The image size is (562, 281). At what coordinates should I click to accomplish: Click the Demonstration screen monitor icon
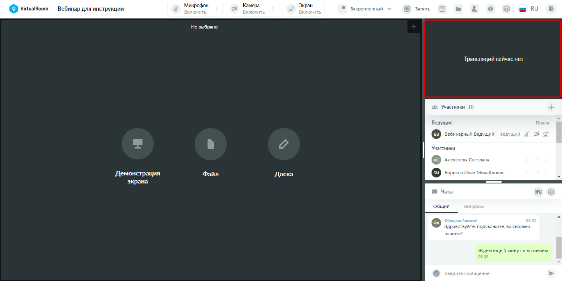(x=138, y=144)
